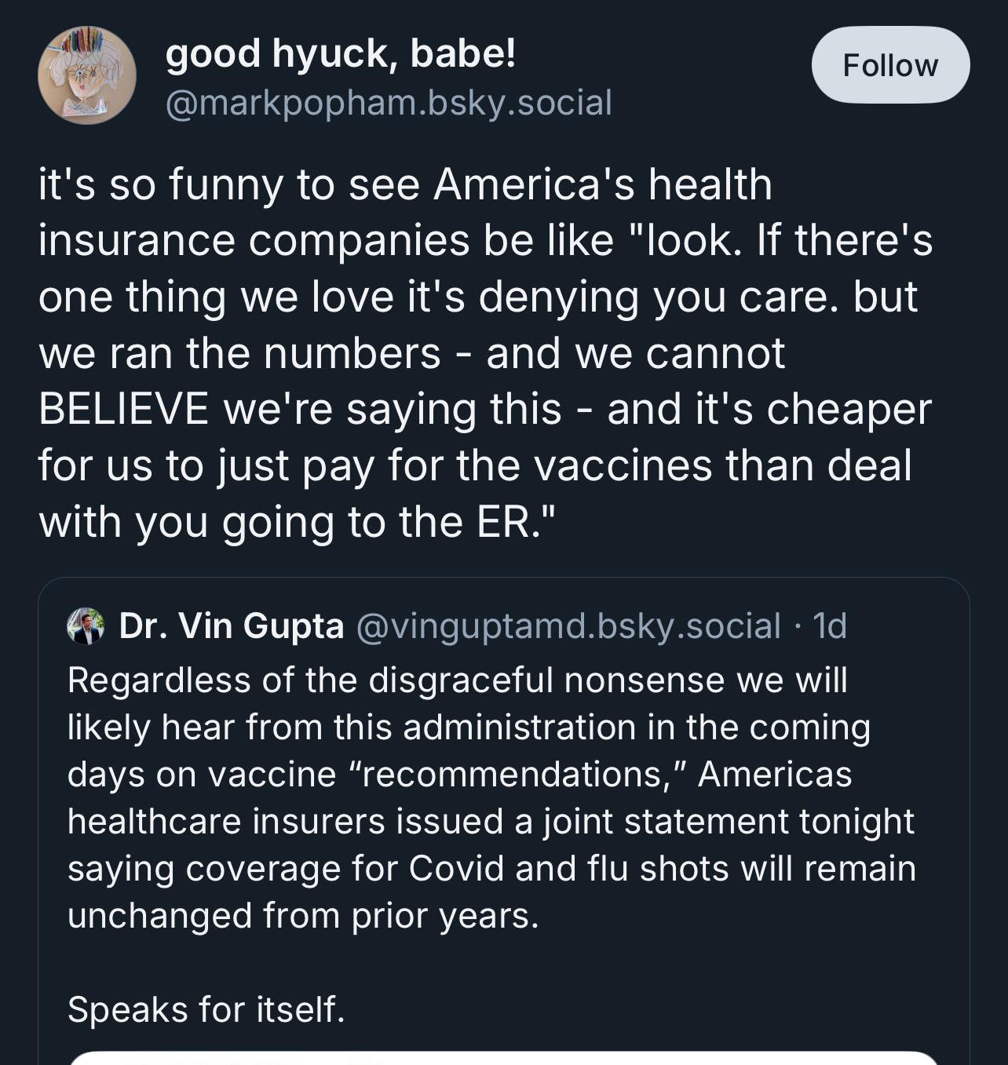The width and height of the screenshot is (1008, 1065).
Task: Click the rounded corner of the quote card
Action: click(49, 585)
